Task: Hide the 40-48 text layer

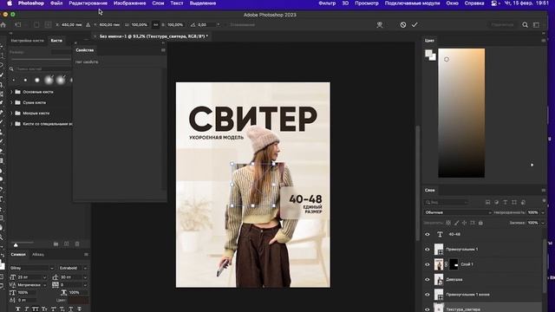Action: click(x=428, y=234)
